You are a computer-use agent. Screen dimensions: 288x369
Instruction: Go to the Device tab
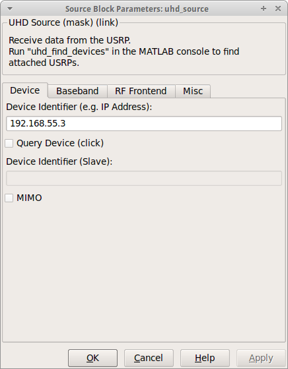[24, 90]
